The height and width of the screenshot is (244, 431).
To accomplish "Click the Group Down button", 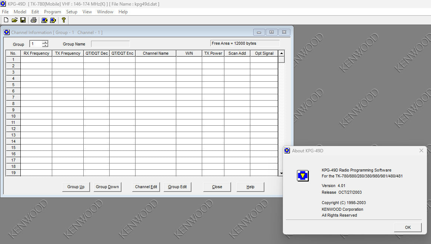I will 107,187.
